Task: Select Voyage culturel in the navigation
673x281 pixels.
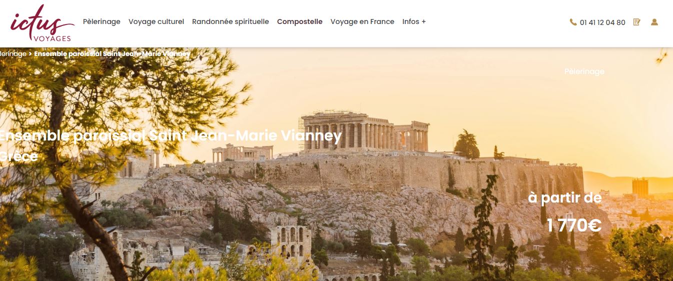Action: tap(156, 21)
